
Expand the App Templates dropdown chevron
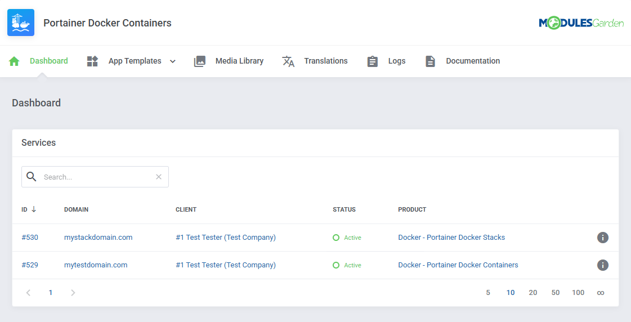coord(173,61)
